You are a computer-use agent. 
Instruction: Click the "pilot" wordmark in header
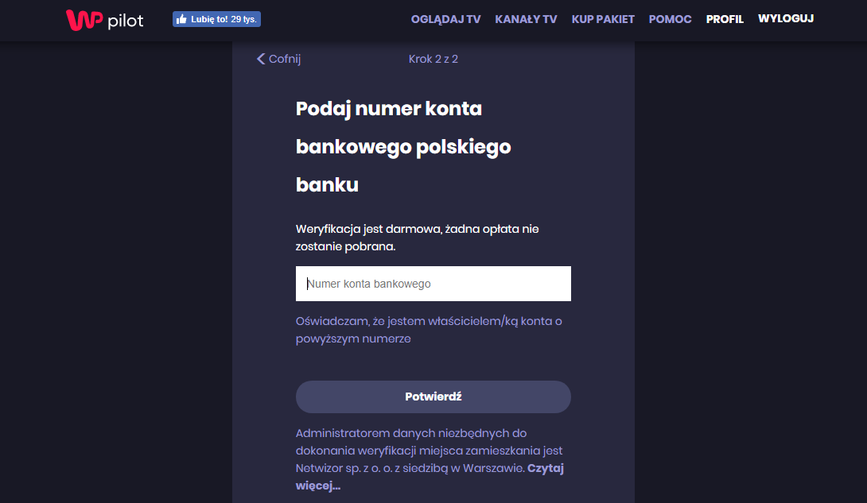[x=126, y=21]
